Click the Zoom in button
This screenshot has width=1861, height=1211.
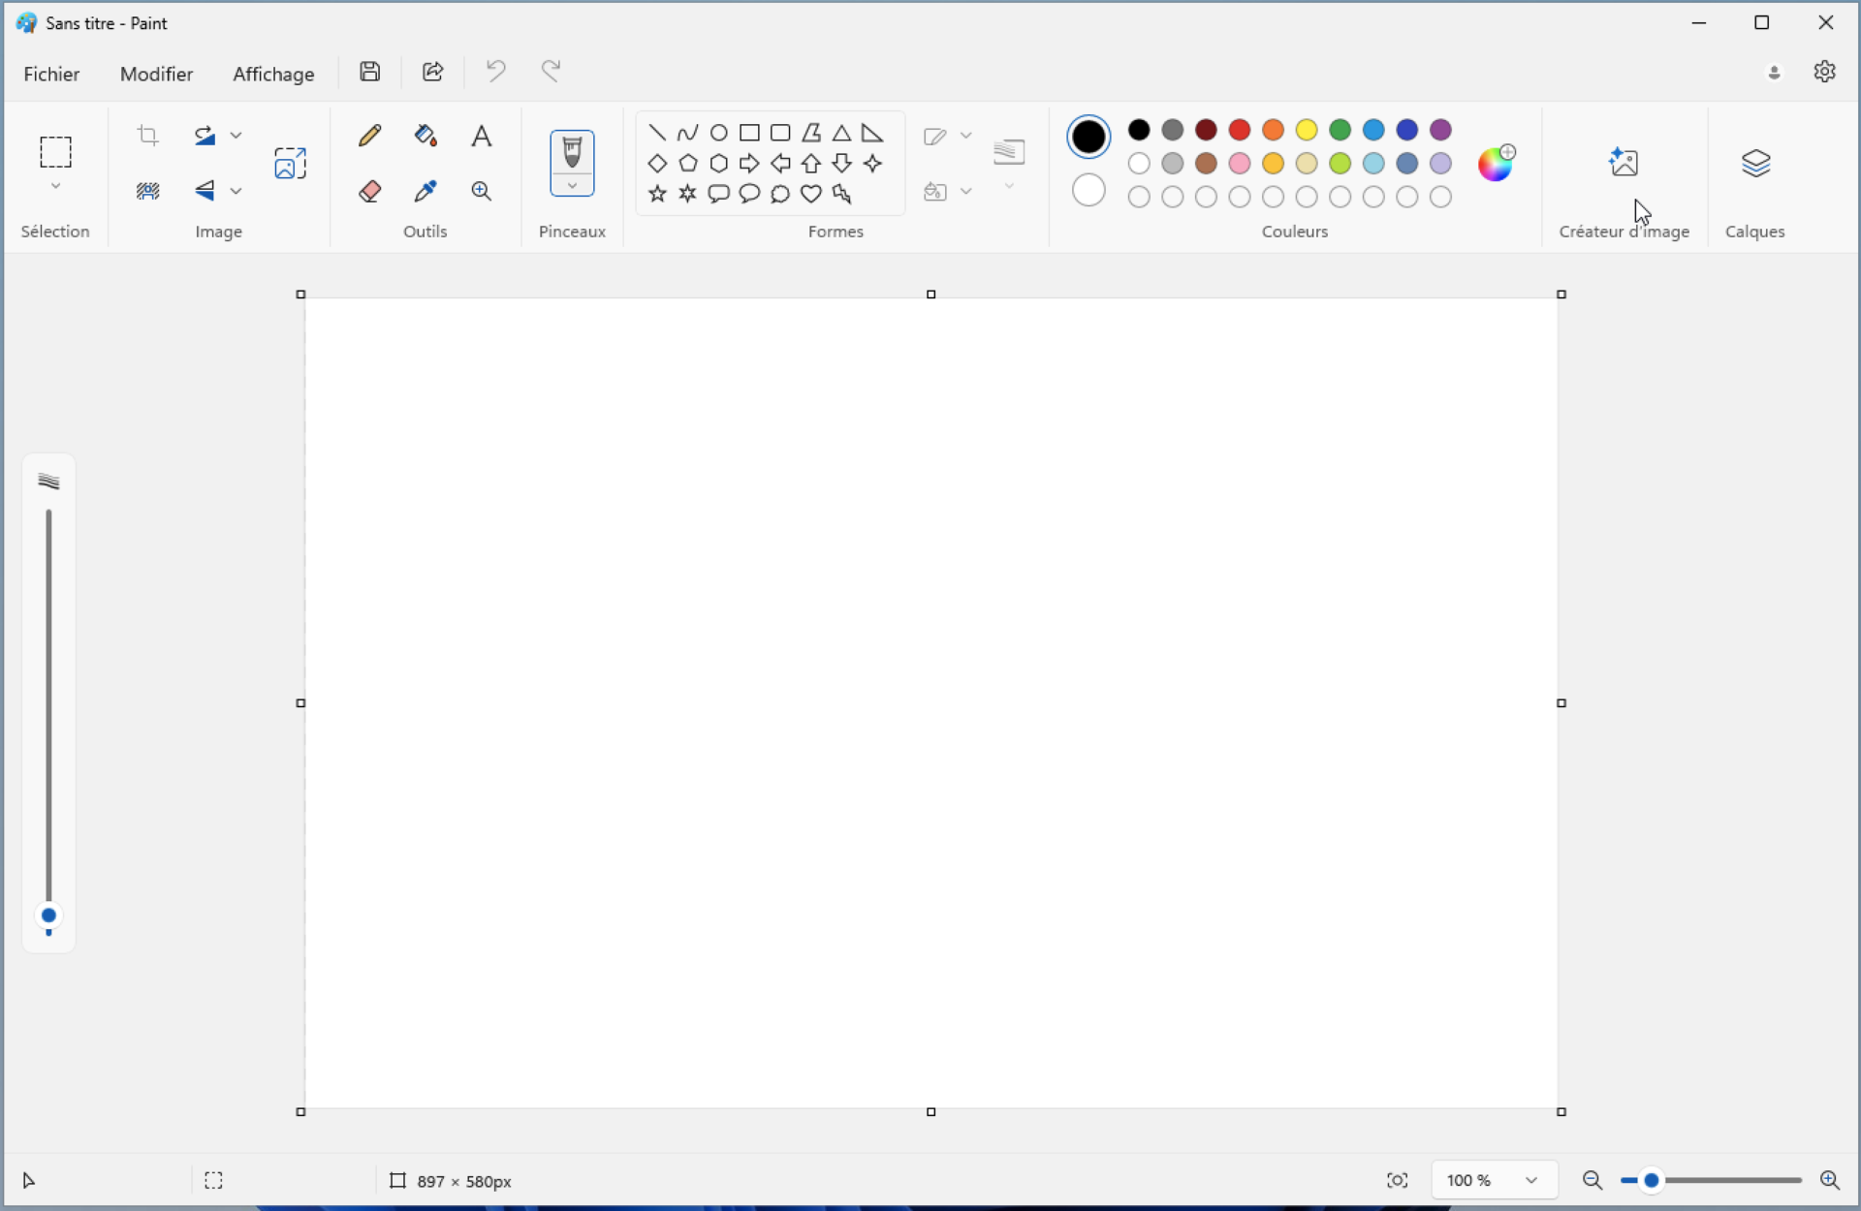1829,1180
